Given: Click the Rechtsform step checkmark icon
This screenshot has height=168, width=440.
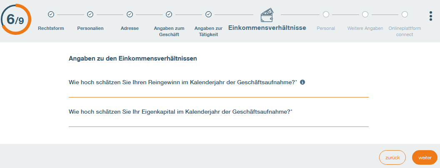Looking at the screenshot, I should click(x=51, y=15).
